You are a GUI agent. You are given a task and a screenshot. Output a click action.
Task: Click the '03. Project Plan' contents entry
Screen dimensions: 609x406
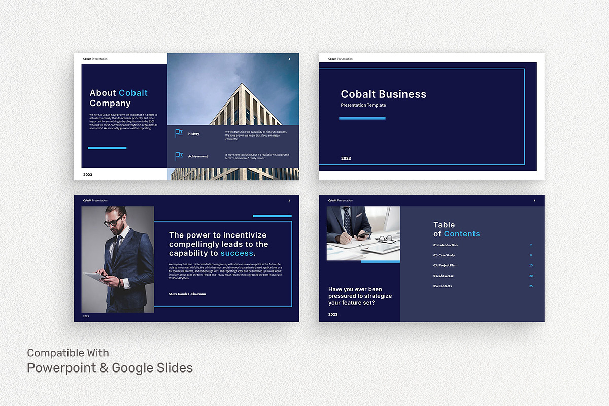[x=445, y=265]
